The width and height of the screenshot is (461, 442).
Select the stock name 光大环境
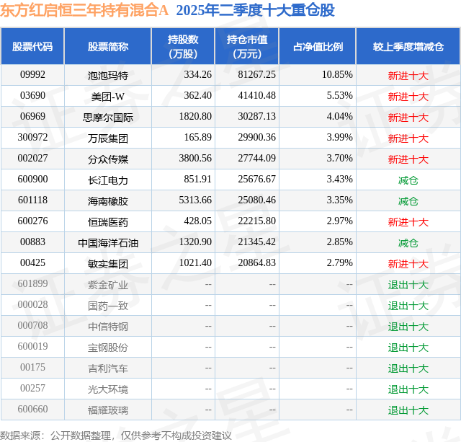tap(108, 389)
